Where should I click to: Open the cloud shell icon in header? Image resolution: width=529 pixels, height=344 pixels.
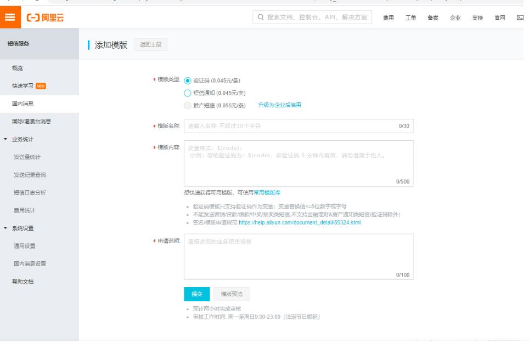point(520,18)
